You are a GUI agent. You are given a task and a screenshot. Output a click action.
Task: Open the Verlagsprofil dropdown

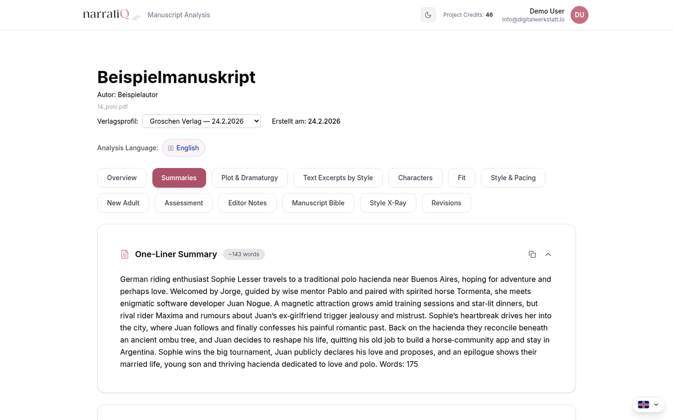coord(201,121)
